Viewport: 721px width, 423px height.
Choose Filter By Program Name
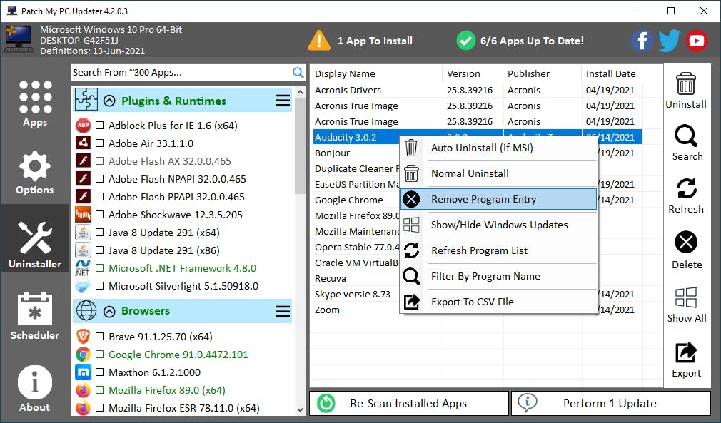(498, 277)
